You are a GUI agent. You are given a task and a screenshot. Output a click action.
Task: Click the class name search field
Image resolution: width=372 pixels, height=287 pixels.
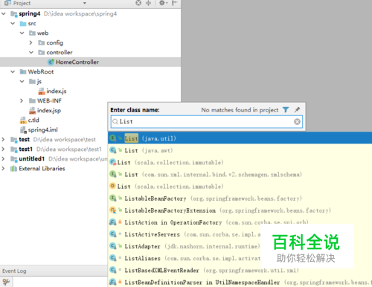click(x=207, y=122)
